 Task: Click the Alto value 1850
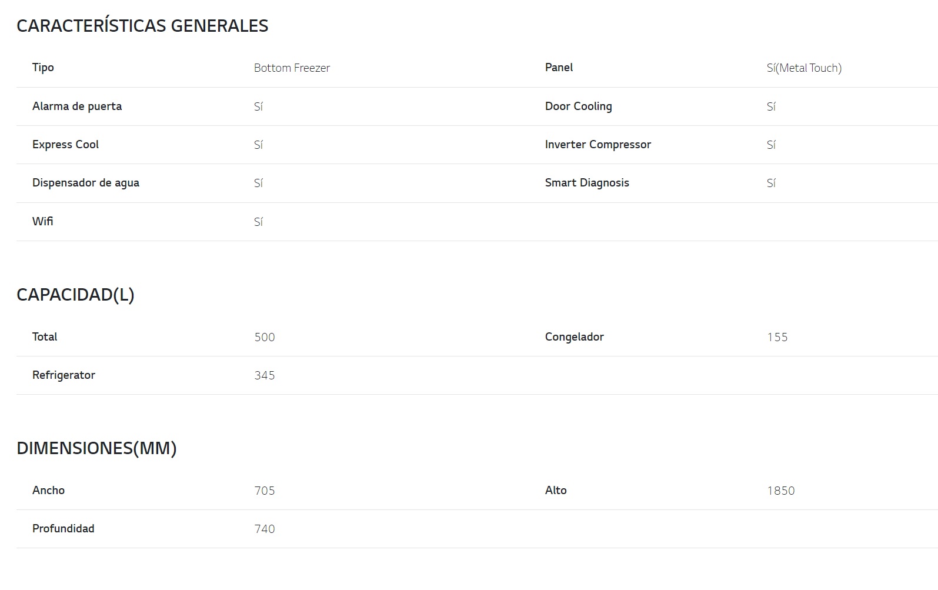pos(780,491)
